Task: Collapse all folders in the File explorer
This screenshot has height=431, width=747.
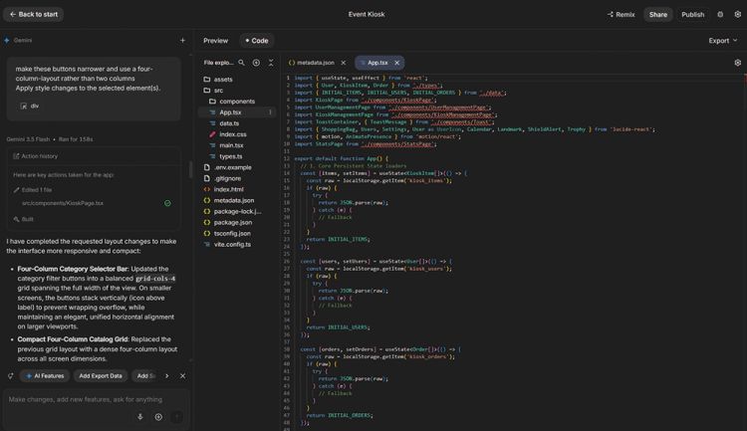Action: coord(271,63)
